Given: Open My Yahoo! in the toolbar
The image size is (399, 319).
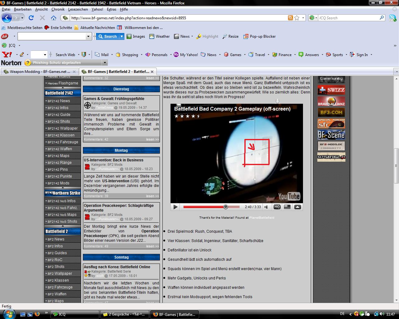Looking at the screenshot, I should pos(186,55).
